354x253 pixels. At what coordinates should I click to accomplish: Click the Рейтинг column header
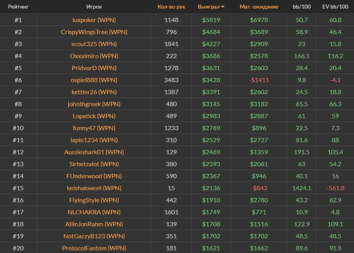[18, 7]
